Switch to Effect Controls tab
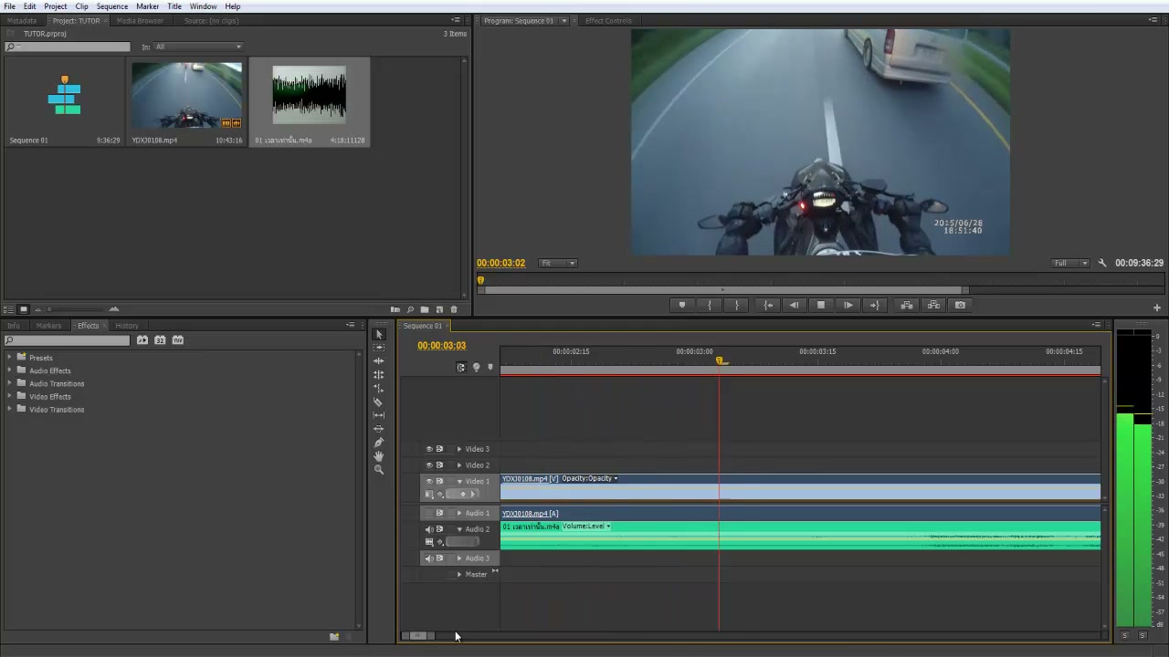The height and width of the screenshot is (657, 1169). coord(608,20)
